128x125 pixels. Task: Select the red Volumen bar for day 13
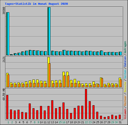tap(52, 109)
